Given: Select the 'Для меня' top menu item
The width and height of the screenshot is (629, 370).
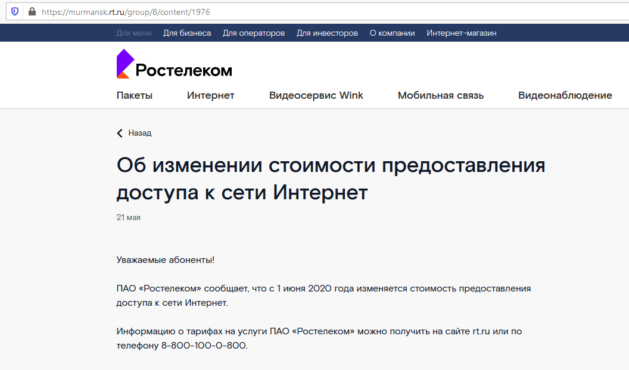Looking at the screenshot, I should pos(134,33).
